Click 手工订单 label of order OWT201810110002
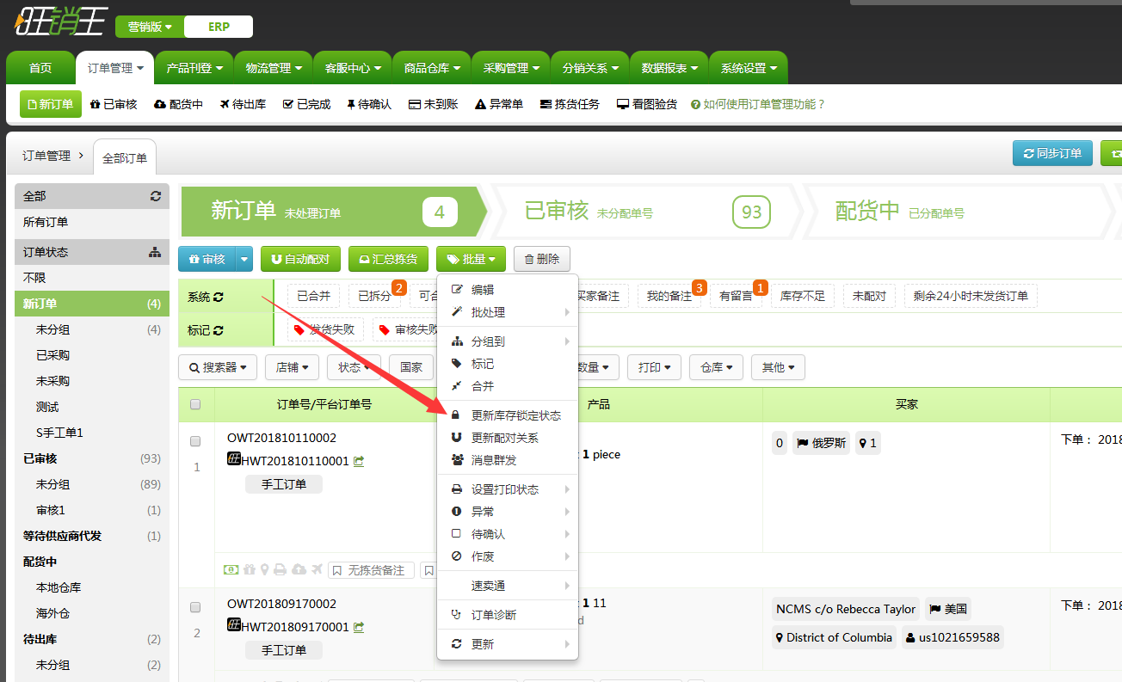 284,484
